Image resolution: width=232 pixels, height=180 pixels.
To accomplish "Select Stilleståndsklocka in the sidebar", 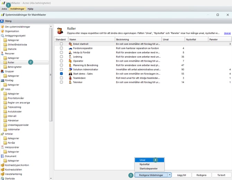I will (17, 45).
